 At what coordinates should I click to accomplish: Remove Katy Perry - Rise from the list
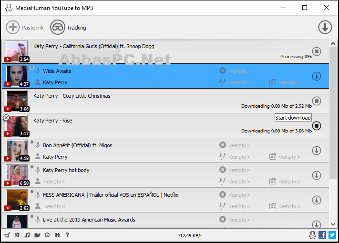6,118
